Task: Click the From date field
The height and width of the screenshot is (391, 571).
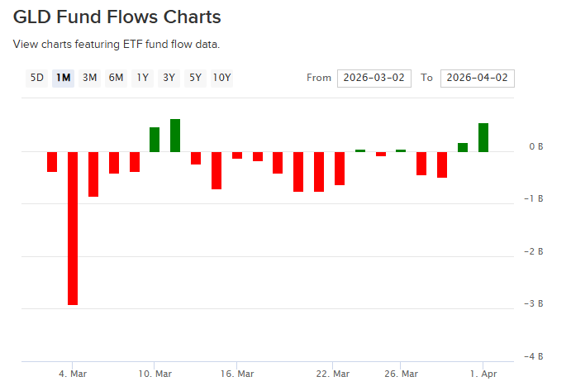Action: click(374, 78)
